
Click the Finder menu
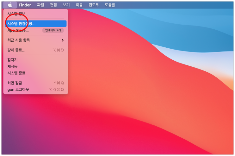coord(25,5)
